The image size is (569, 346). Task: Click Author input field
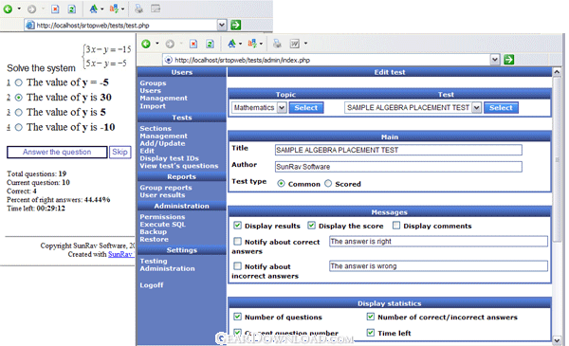coord(398,167)
